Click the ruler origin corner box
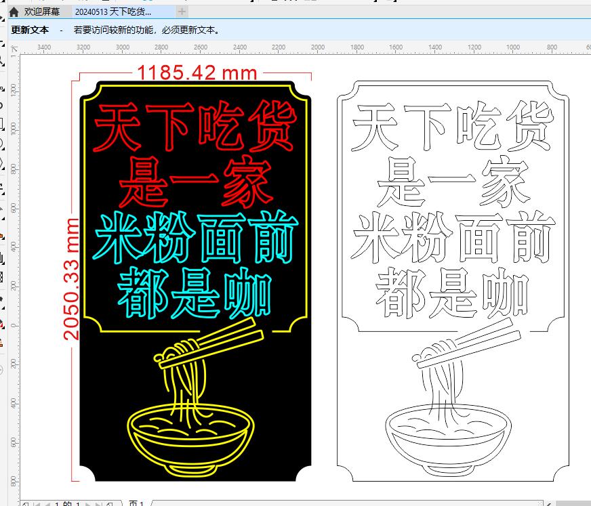 click(x=14, y=47)
